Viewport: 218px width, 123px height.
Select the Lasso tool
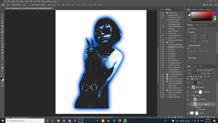coord(2,17)
